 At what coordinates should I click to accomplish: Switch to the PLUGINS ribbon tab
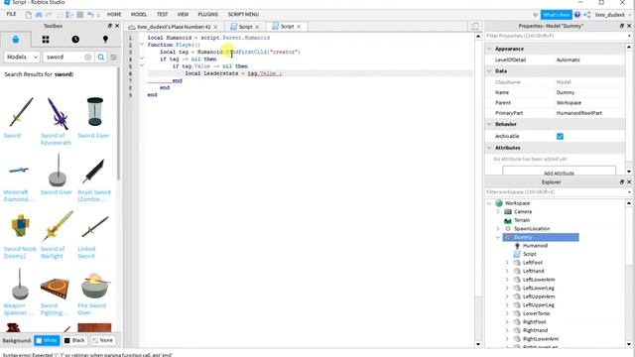208,14
